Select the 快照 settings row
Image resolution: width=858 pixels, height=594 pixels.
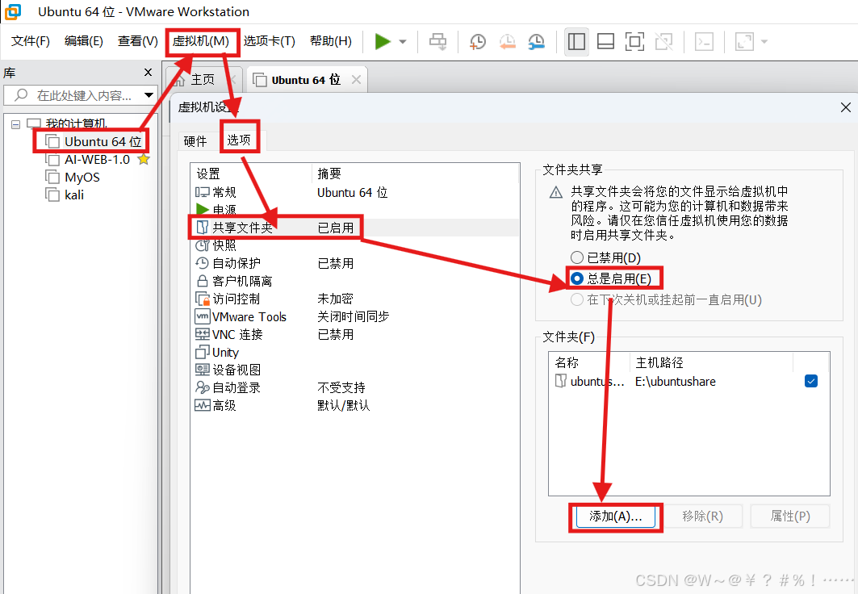pos(354,245)
